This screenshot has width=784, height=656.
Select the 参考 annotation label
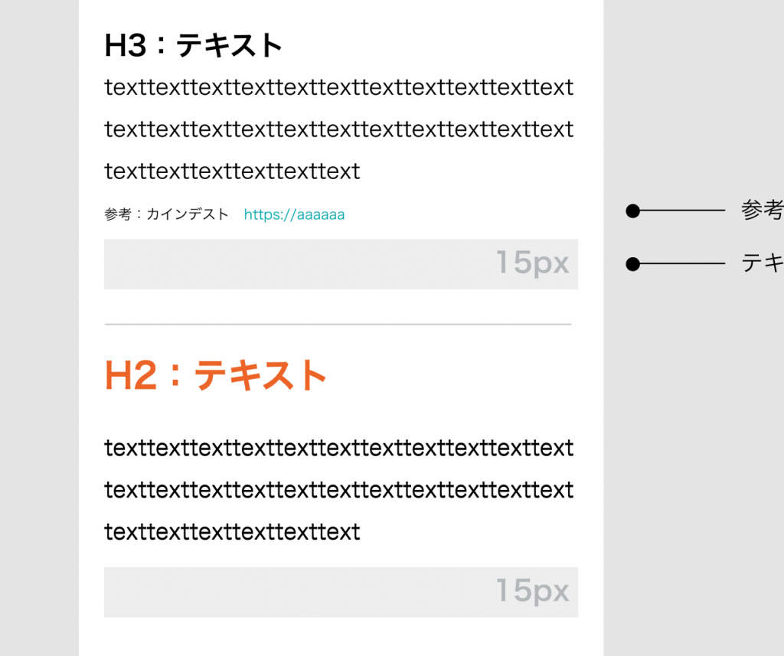click(762, 210)
